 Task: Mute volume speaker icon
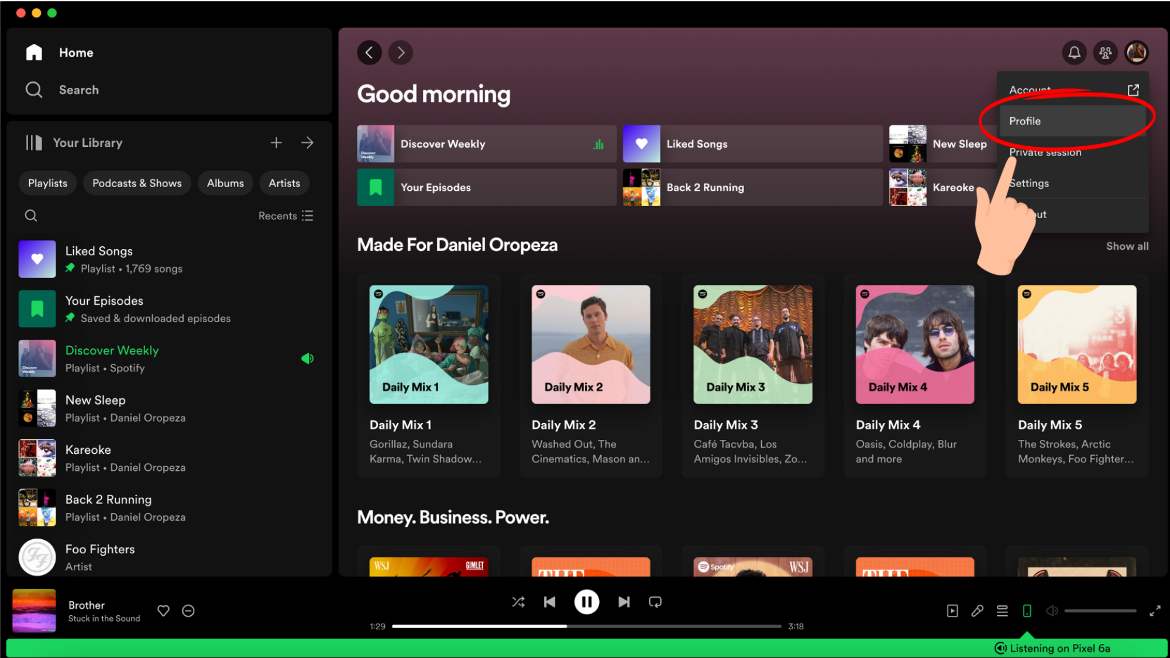(x=1052, y=611)
